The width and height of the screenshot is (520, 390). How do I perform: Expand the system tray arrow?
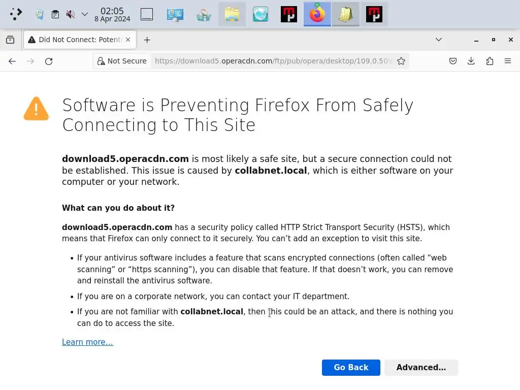coord(85,14)
